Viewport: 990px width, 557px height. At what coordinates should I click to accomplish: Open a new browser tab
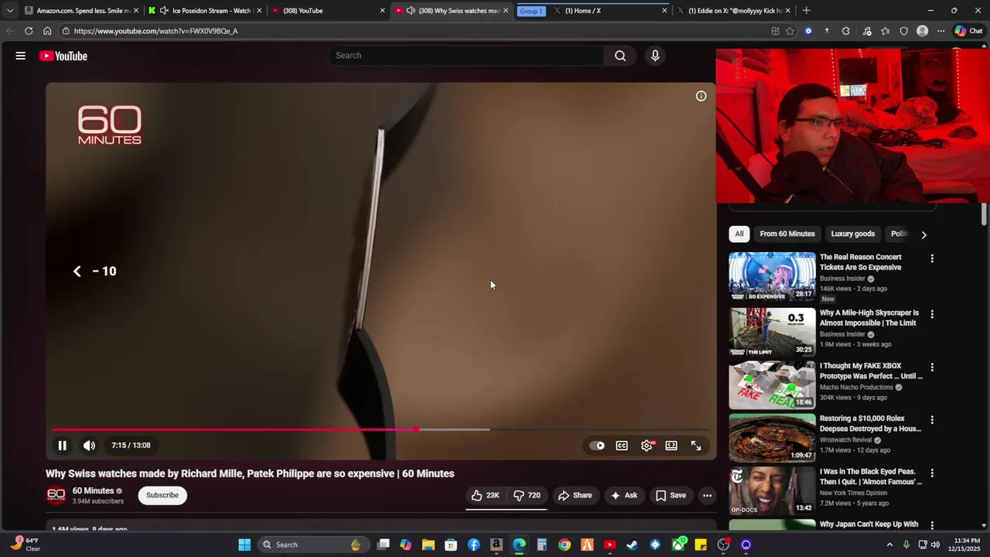(x=806, y=11)
